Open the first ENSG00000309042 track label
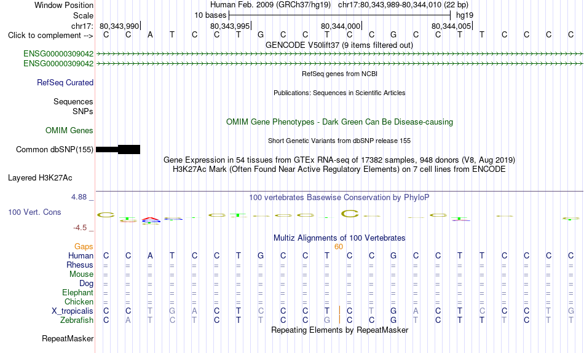The image size is (584, 353). 58,53
